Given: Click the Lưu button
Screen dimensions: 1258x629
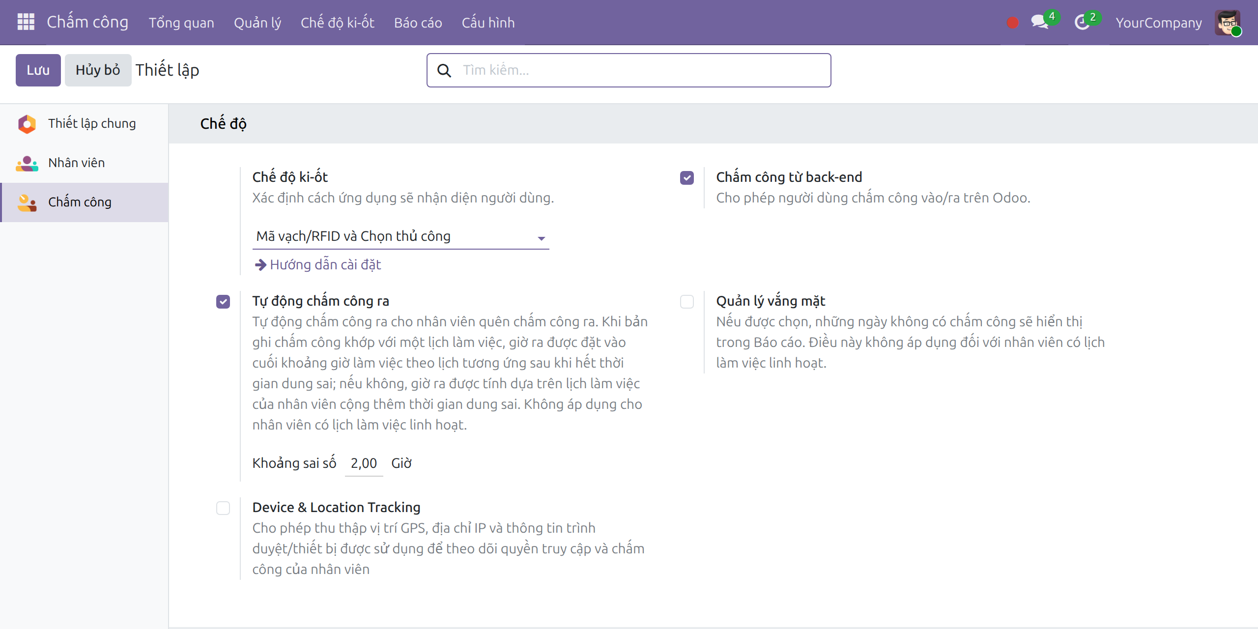Looking at the screenshot, I should 38,70.
